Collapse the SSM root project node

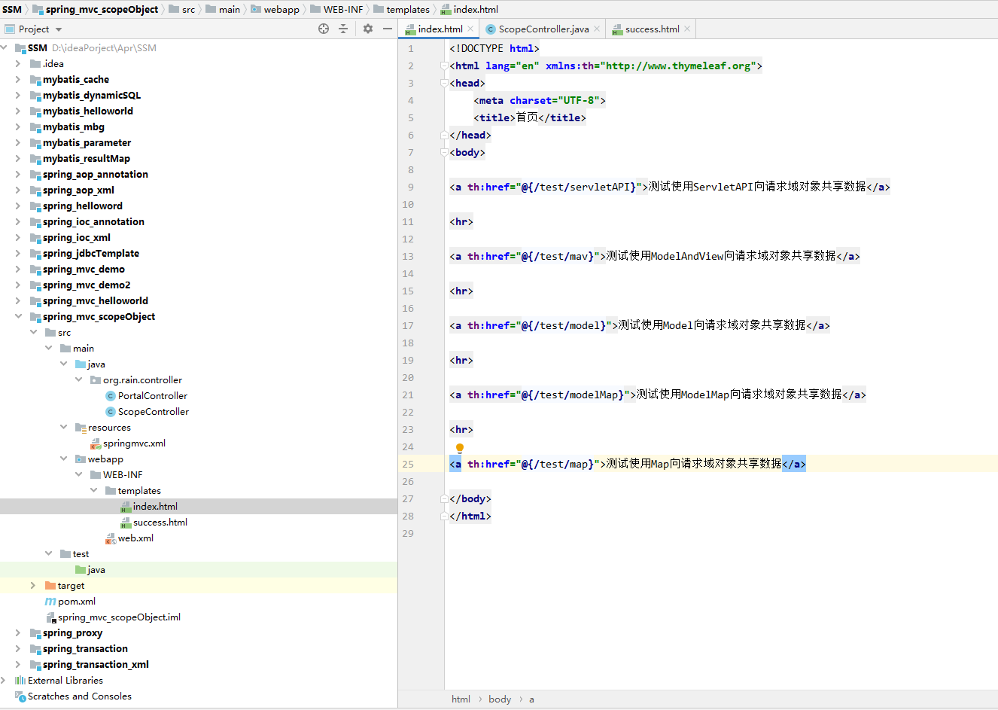(4, 48)
